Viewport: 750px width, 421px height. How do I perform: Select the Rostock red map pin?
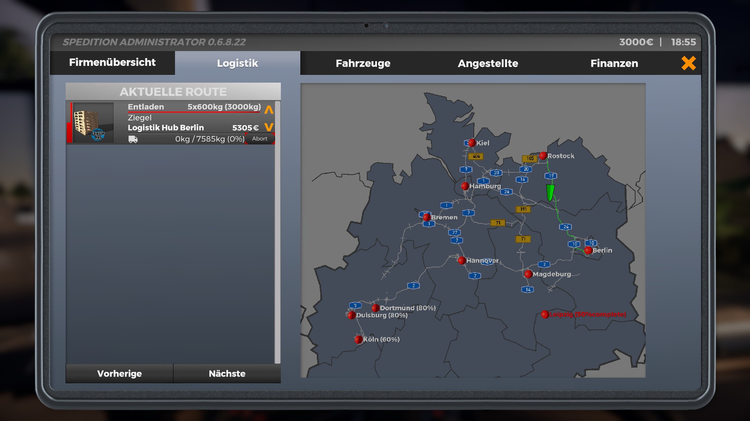click(543, 156)
